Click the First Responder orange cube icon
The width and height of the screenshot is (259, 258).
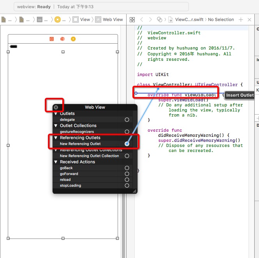tap(62, 39)
